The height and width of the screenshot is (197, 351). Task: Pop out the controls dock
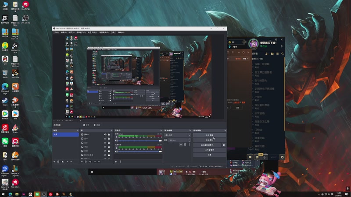(x=225, y=130)
